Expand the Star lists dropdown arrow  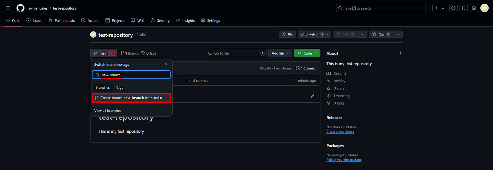(x=398, y=34)
